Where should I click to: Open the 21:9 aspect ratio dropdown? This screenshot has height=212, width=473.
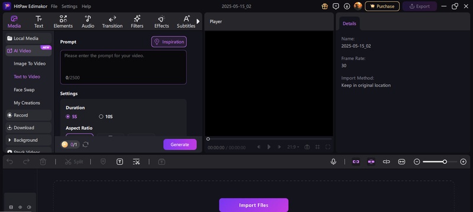[x=293, y=147]
